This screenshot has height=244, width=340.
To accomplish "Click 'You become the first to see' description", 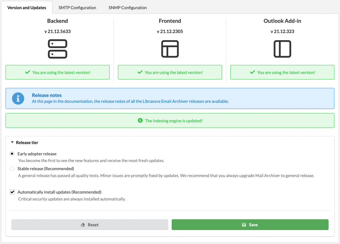I will coord(91,161).
